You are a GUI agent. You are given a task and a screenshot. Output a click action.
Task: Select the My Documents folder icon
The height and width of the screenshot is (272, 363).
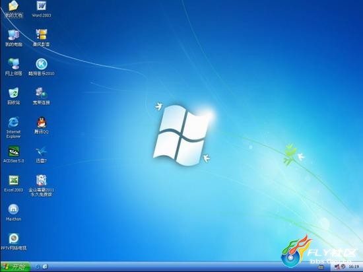[14, 9]
